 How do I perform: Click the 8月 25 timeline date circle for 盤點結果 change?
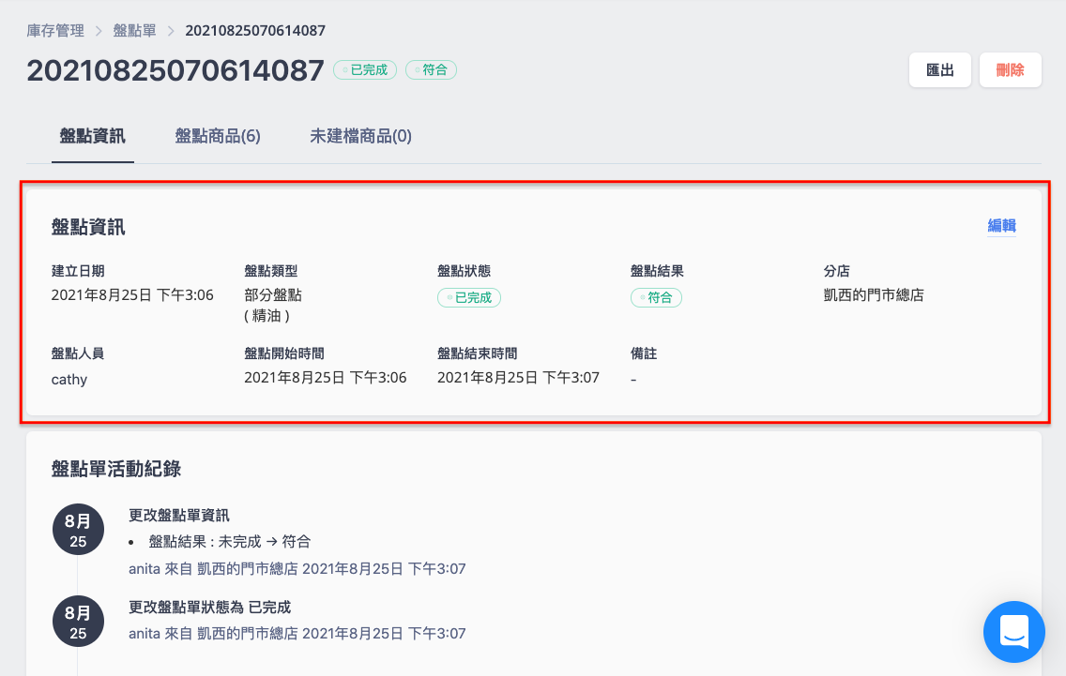78,529
